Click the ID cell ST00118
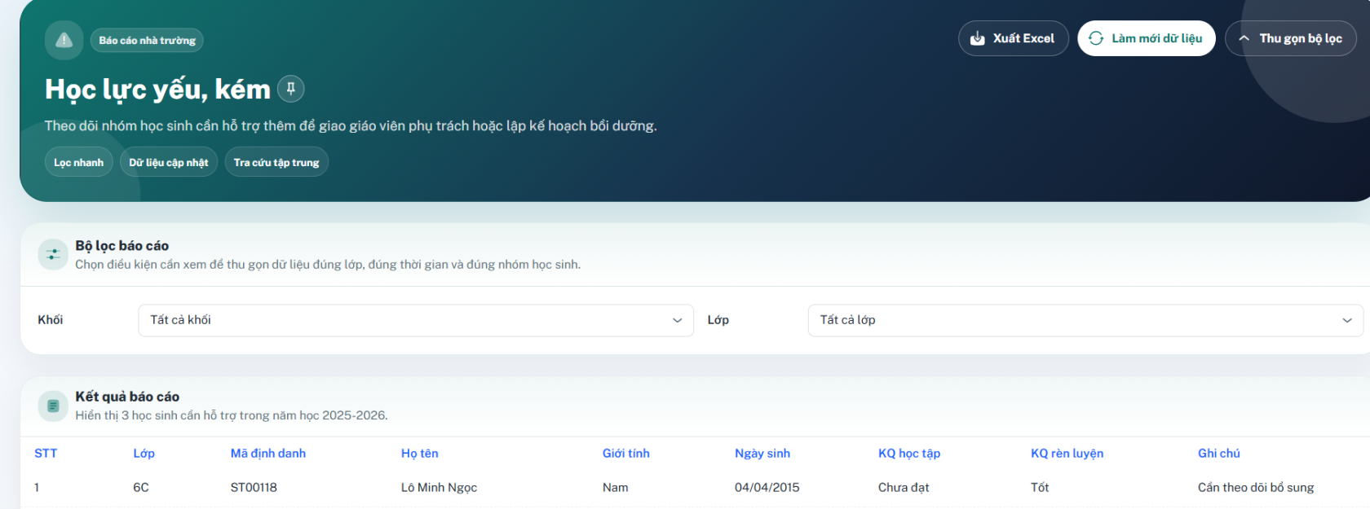Viewport: 1370px width, 509px height. point(254,487)
